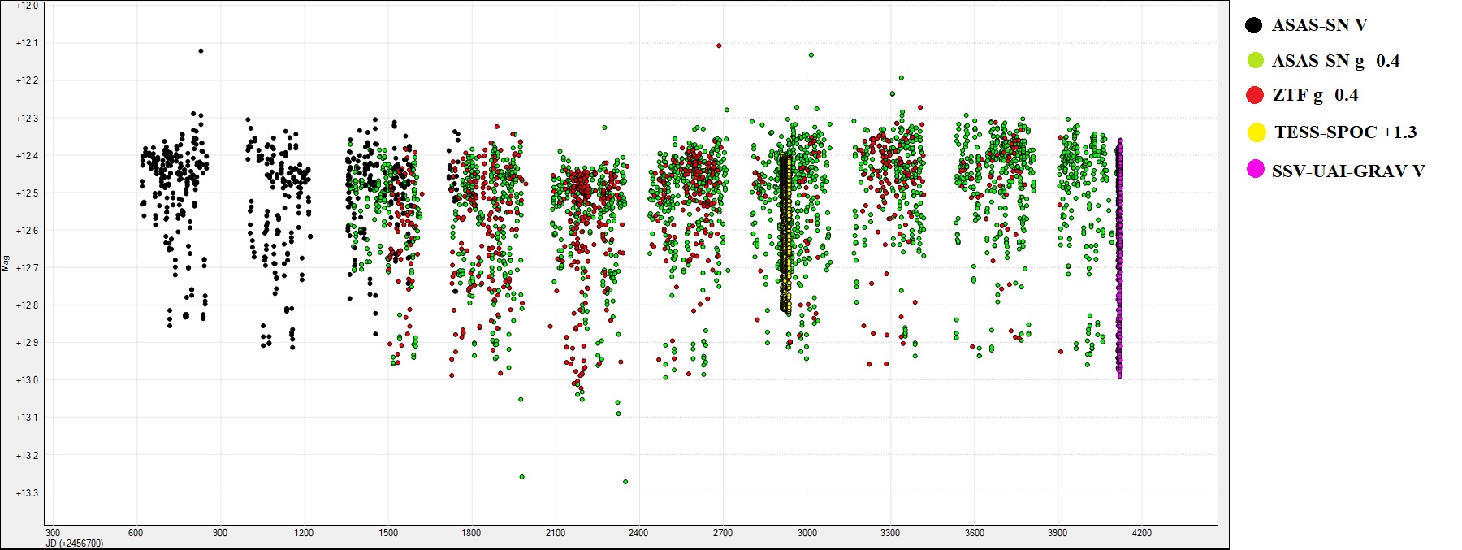Viewport: 1462px width, 550px height.
Task: Click the +12.1 magnitude axis tick
Action: click(x=27, y=43)
